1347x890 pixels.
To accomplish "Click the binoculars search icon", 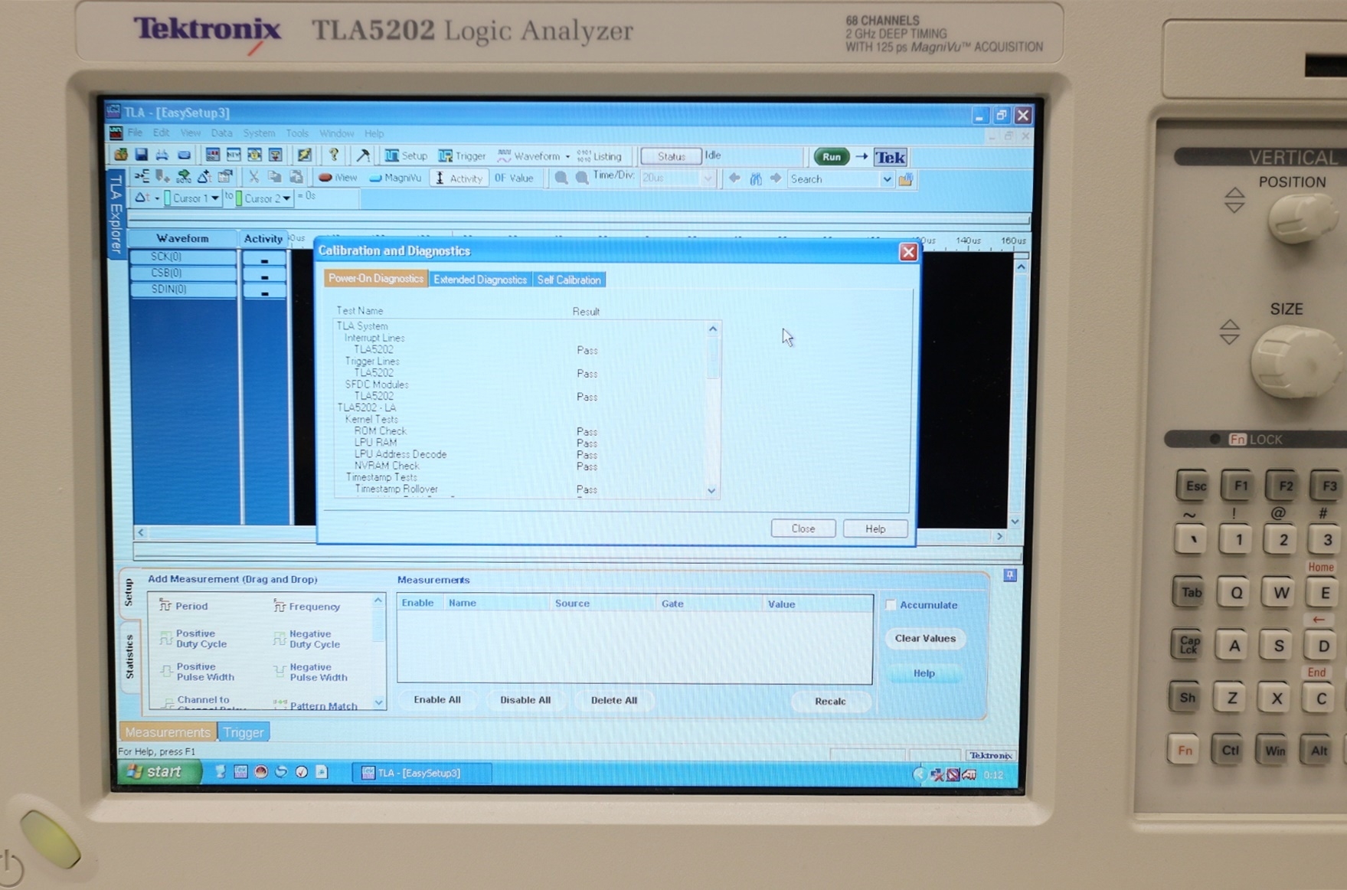I will point(756,178).
